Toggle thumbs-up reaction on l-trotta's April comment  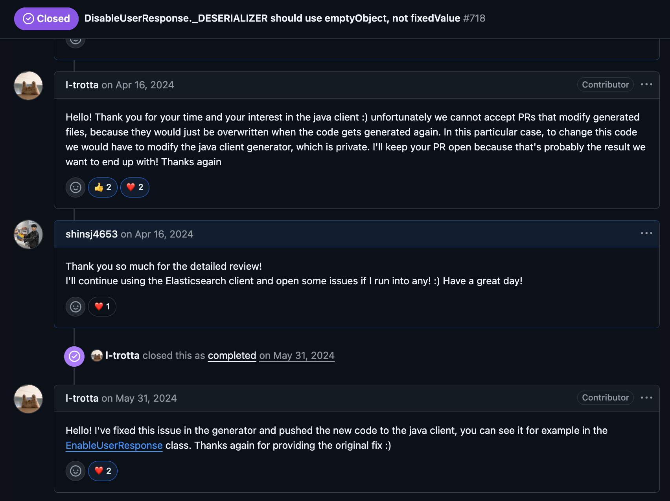tap(103, 187)
